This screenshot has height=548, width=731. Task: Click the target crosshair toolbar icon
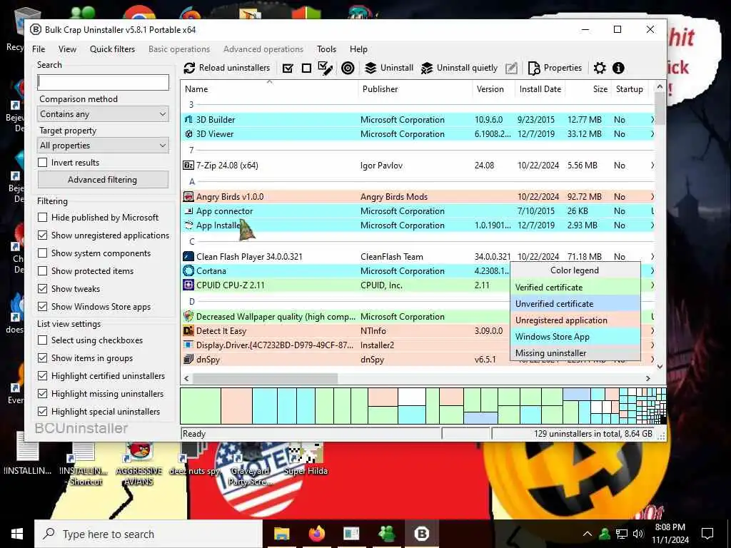348,68
